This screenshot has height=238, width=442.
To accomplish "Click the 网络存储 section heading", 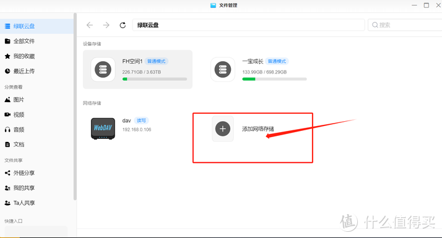I will (x=92, y=103).
